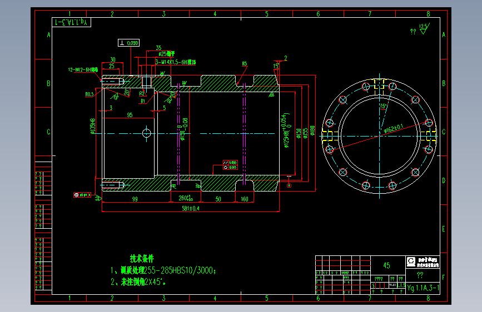
Task: Click the R2 radius label
Action: point(142,93)
